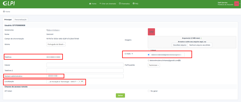Check the Limpar checkbox
The height and width of the screenshot is (102, 241).
pyautogui.click(x=149, y=50)
